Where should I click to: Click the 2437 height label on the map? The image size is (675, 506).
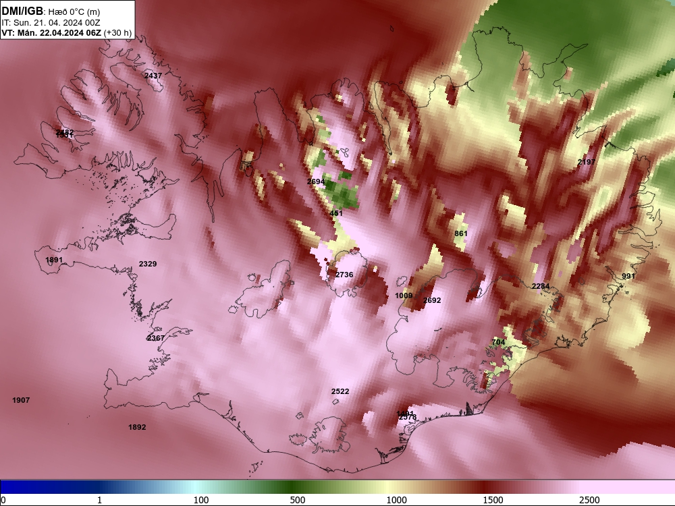tap(153, 76)
